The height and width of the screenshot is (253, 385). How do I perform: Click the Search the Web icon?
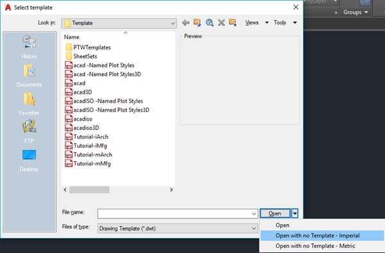(x=209, y=22)
